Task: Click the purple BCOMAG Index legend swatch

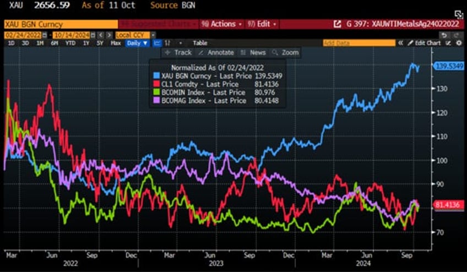Action: [156, 101]
